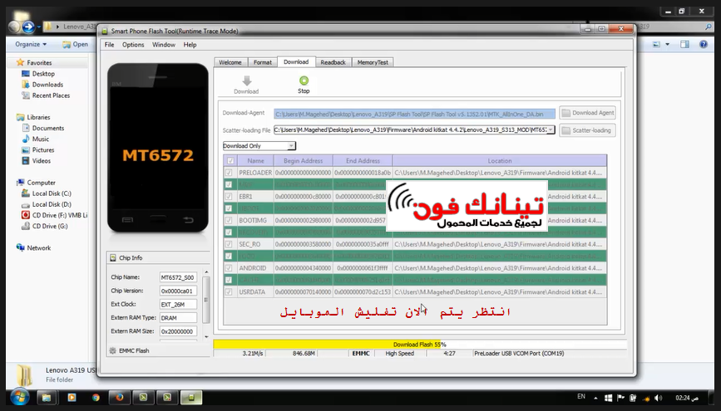Image resolution: width=721 pixels, height=411 pixels.
Task: Click the Scatter-loading button
Action: 587,130
